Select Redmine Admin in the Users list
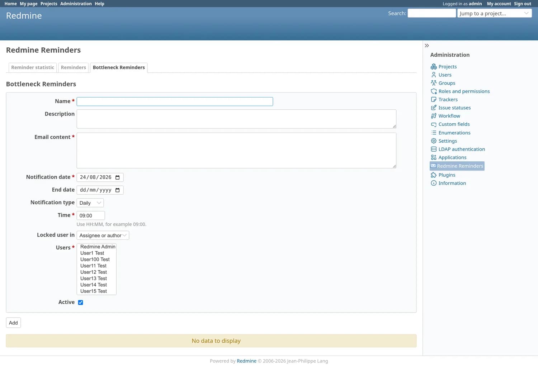Viewport: 538px width, 366px height. [x=96, y=247]
